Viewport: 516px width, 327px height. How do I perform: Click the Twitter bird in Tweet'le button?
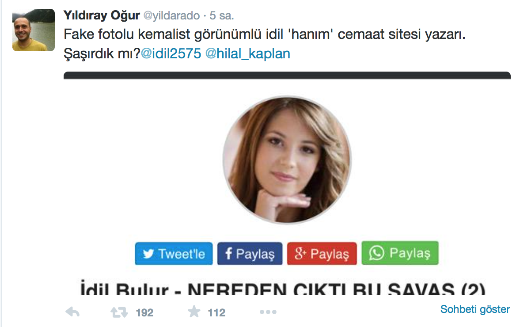(x=148, y=254)
